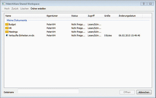Click Lesen/Schr… access in the Budget row

[94, 25]
